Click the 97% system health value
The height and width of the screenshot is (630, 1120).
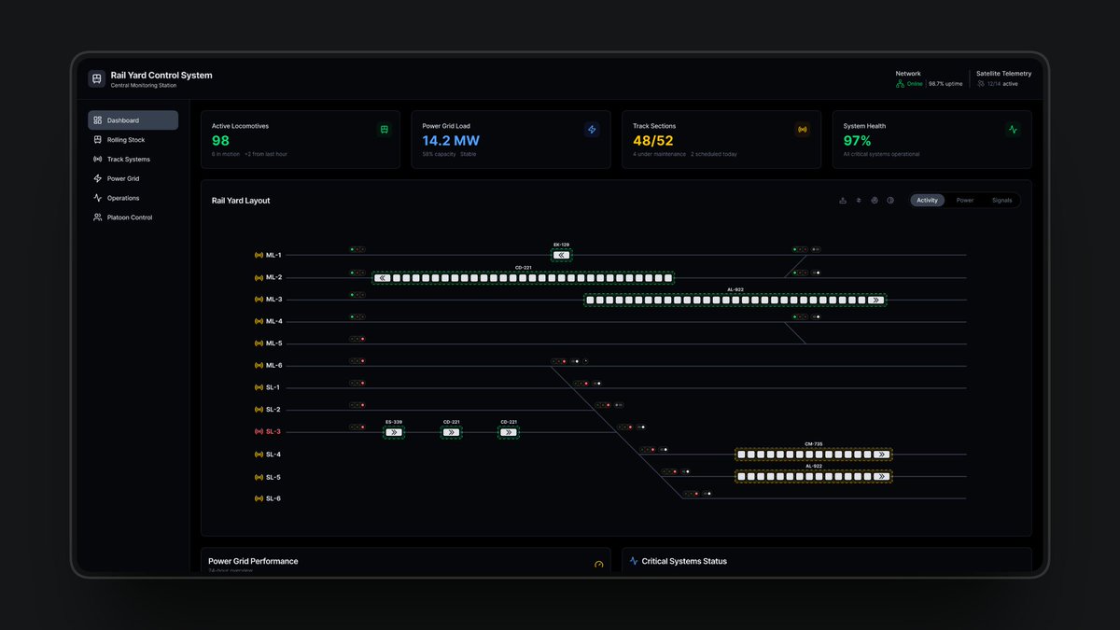coord(858,141)
